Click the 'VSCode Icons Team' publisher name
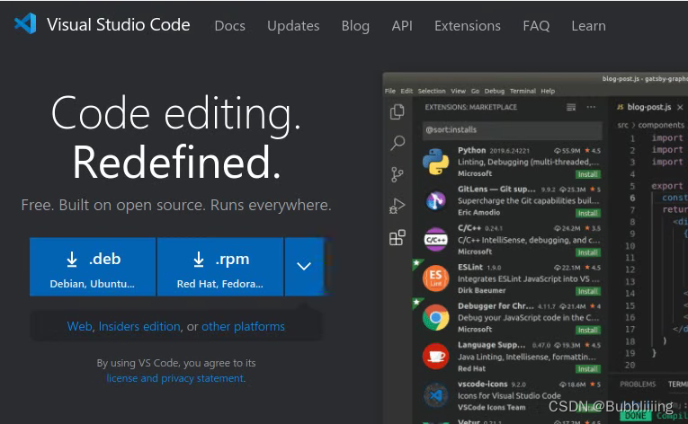 coord(491,408)
